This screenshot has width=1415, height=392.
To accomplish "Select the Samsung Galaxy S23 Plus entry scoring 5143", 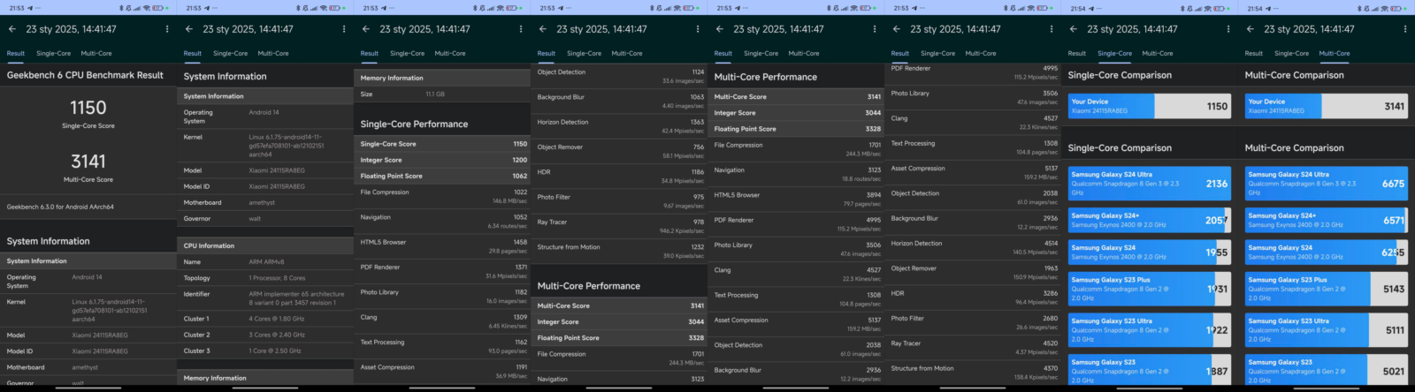I will point(1327,289).
